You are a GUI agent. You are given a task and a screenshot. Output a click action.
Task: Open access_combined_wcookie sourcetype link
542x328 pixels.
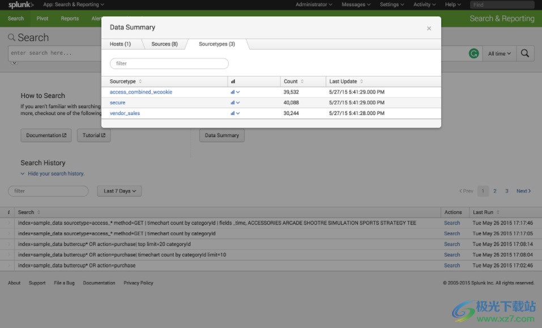point(141,92)
